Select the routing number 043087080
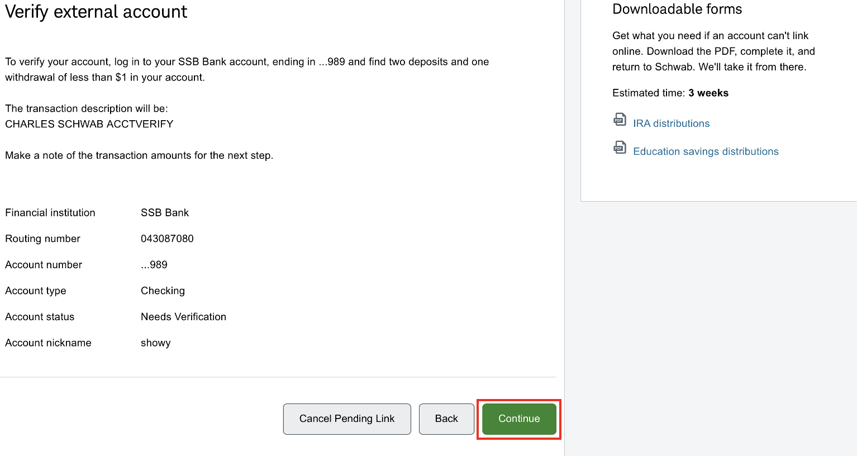The image size is (857, 456). [167, 239]
